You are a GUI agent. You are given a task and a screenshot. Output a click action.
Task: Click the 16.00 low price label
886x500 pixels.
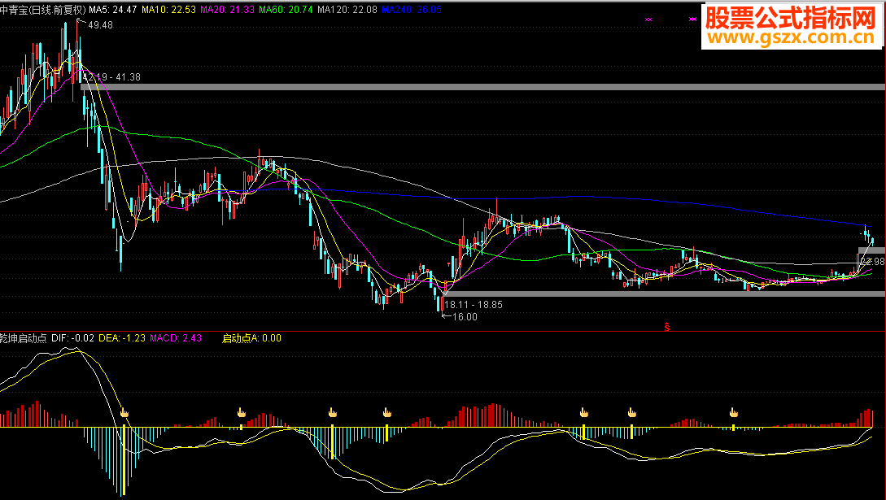465,317
